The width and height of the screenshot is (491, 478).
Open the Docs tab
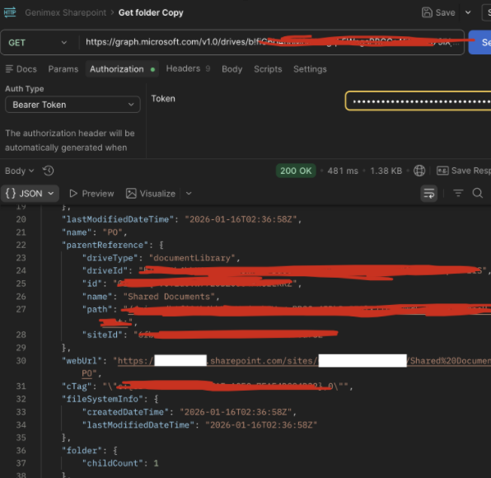tap(21, 69)
